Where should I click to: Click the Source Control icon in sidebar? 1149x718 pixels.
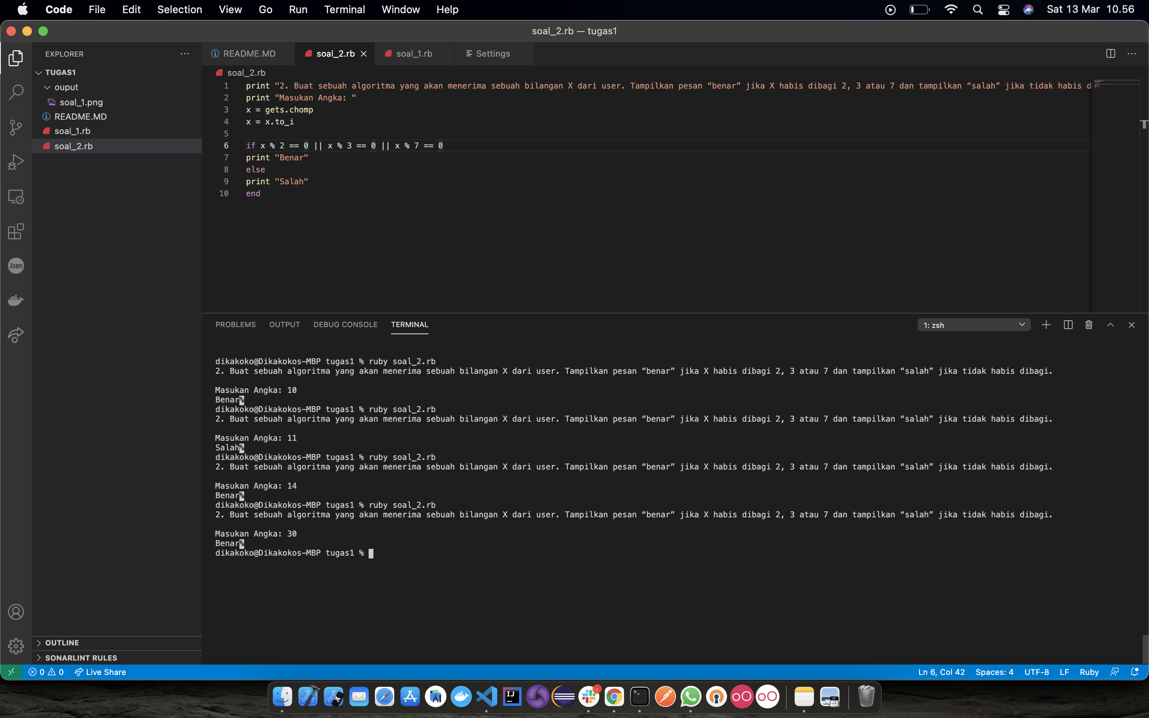16,127
